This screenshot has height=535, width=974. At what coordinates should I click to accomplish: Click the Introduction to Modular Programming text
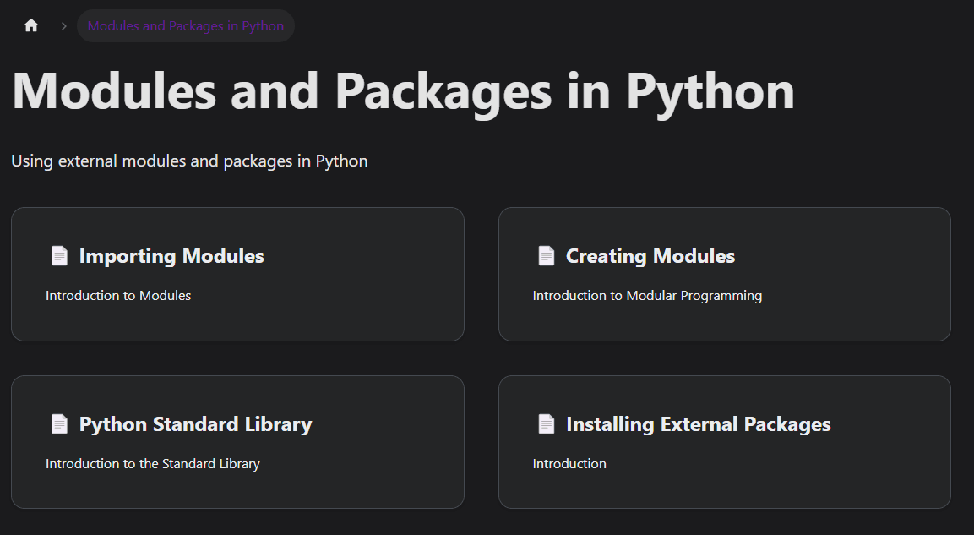(647, 296)
